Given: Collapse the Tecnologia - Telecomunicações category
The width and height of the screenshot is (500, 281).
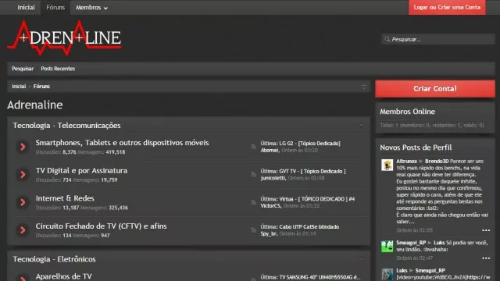Looking at the screenshot, I should 361,126.
